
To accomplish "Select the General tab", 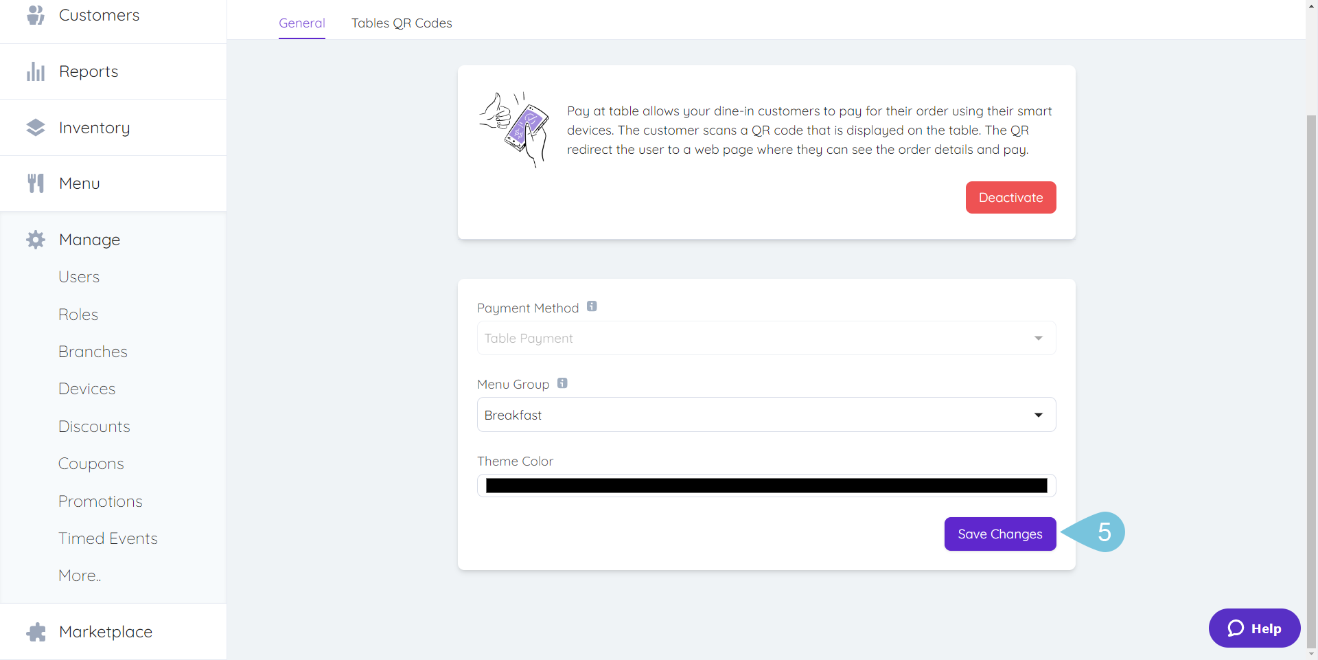I will 302,23.
